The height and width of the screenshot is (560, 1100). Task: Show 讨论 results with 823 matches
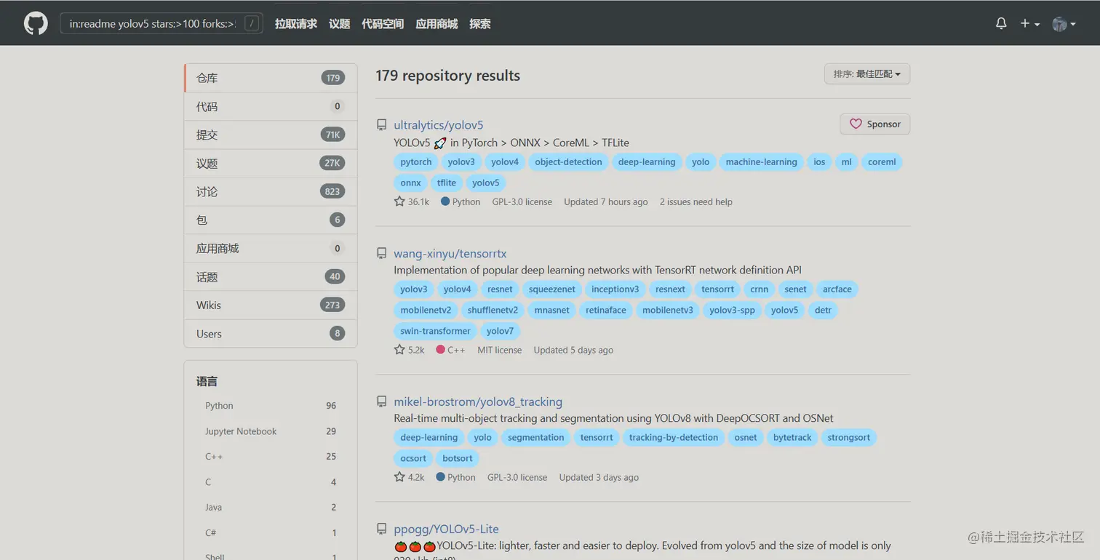(271, 191)
